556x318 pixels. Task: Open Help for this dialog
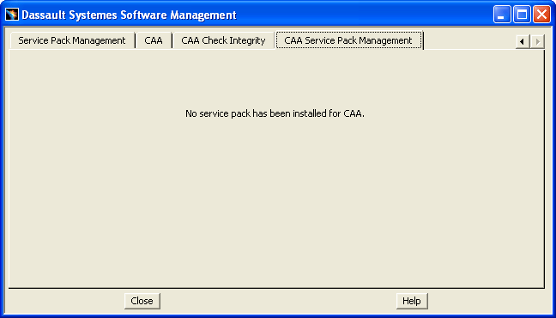(x=412, y=301)
